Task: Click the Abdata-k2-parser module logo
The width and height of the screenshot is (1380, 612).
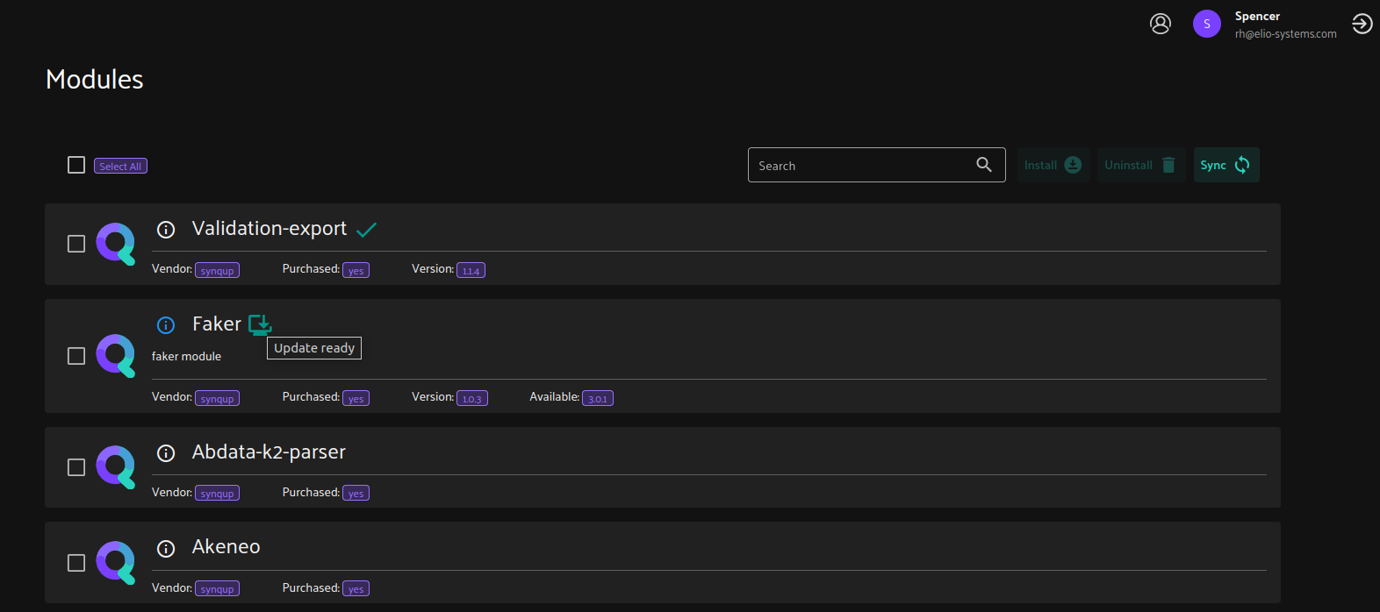Action: point(116,467)
